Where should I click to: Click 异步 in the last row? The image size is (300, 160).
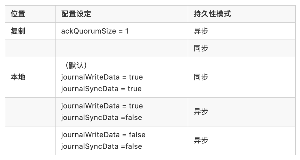point(201,140)
